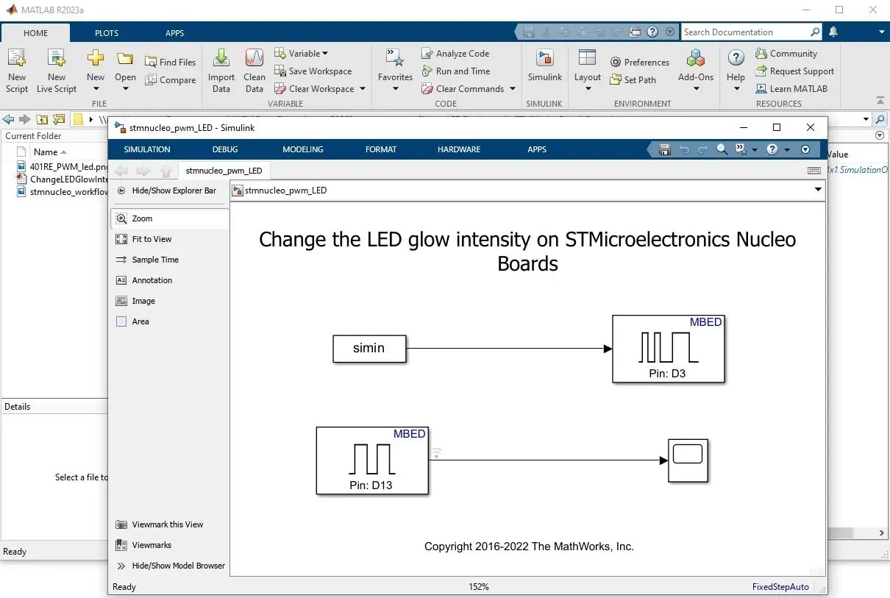
Task: Click the Import Data icon
Action: coord(221,59)
